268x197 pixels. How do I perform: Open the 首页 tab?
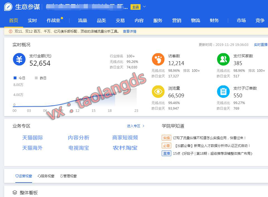(13, 21)
